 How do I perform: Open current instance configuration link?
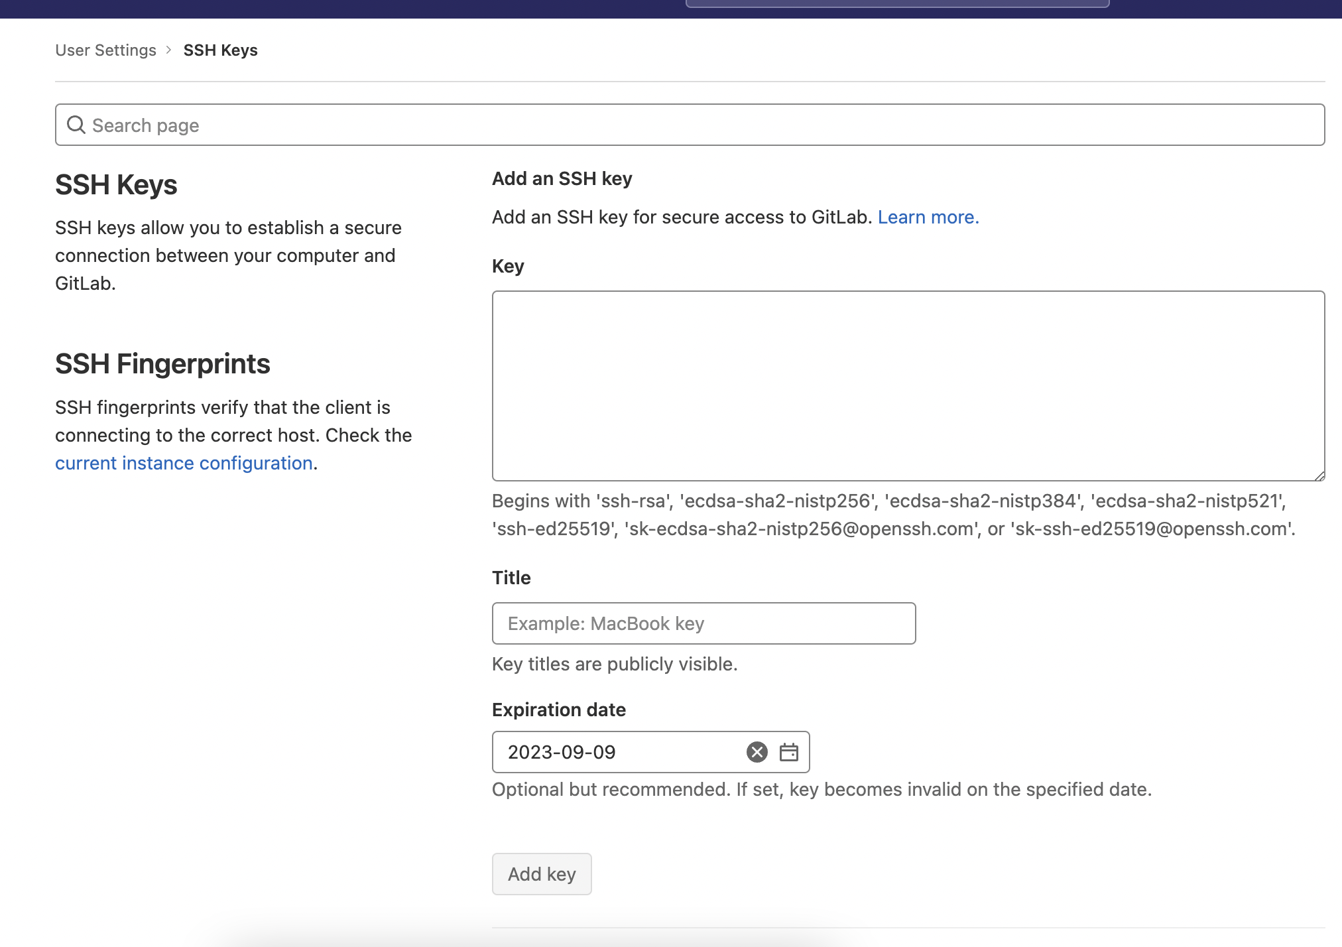coord(184,463)
